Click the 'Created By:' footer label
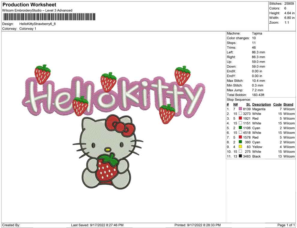The image size is (297, 228). pos(11,225)
